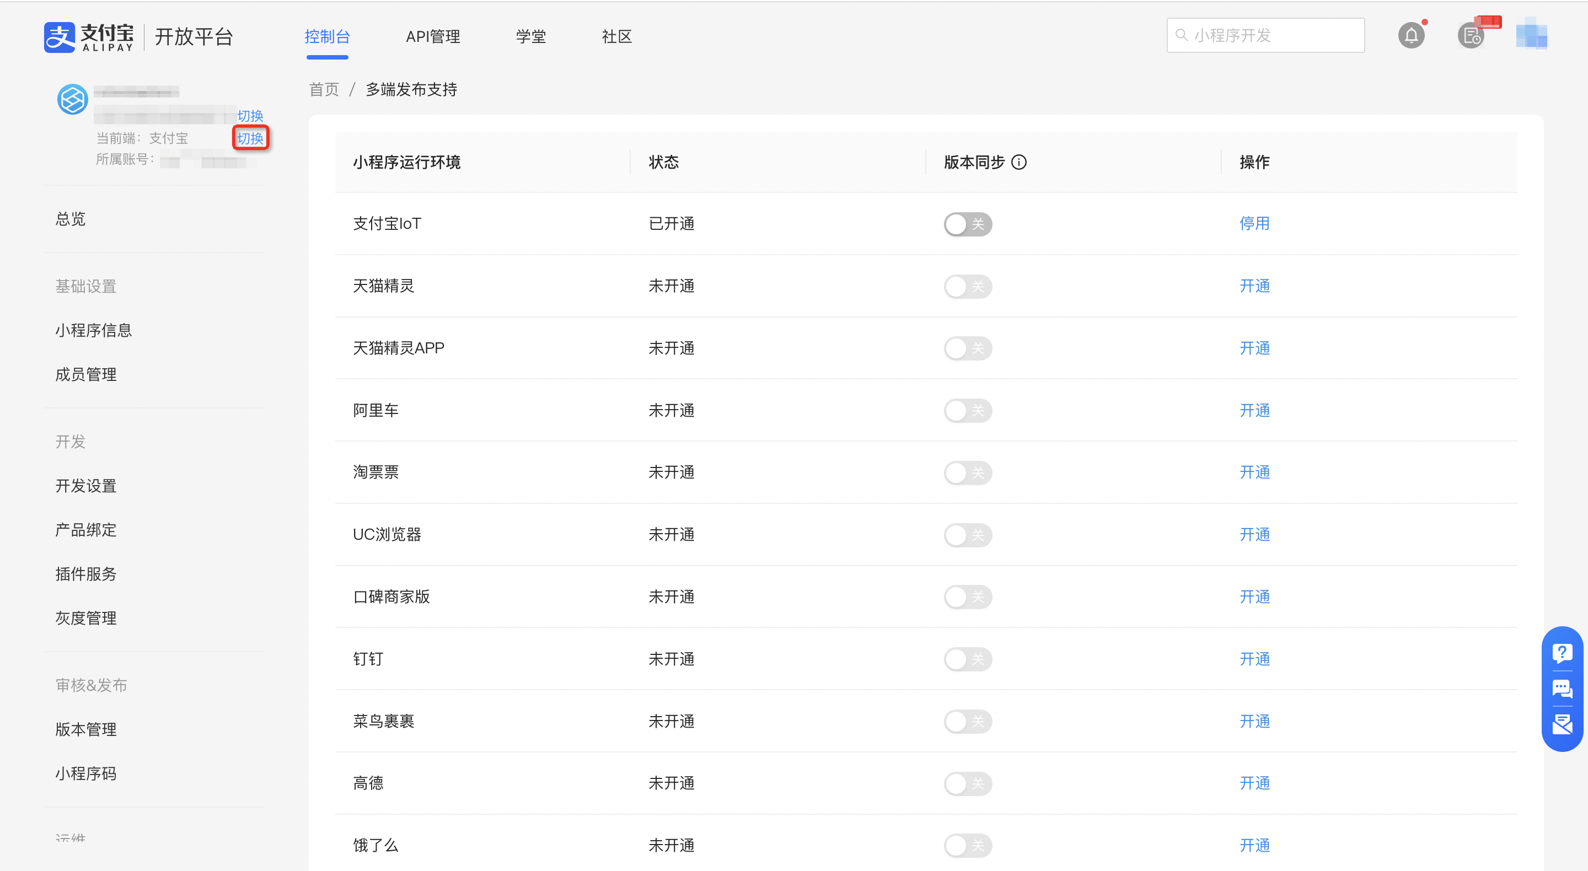This screenshot has width=1588, height=871.
Task: Click the version sync info icon
Action: [x=1019, y=162]
